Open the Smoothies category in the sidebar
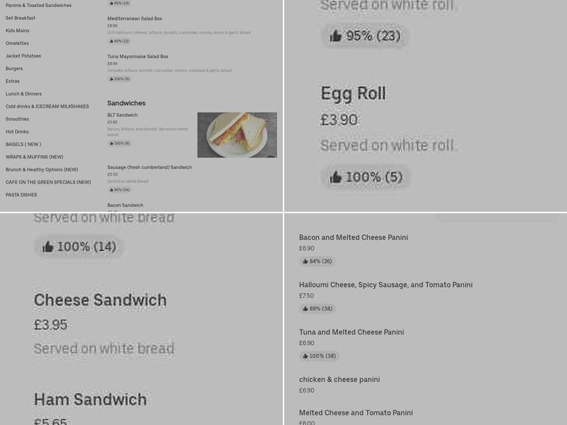The width and height of the screenshot is (567, 425). pos(17,119)
